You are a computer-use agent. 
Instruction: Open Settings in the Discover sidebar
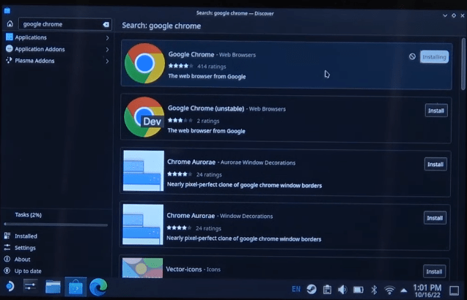[x=25, y=248]
